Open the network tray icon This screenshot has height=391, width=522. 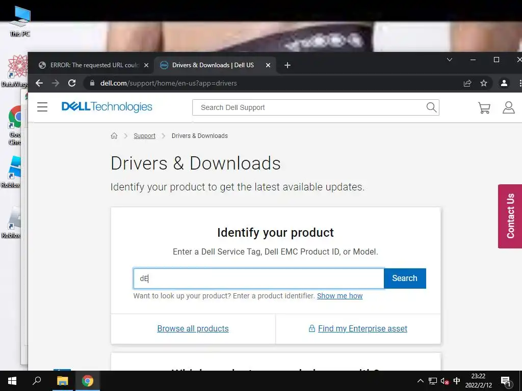[432, 381]
